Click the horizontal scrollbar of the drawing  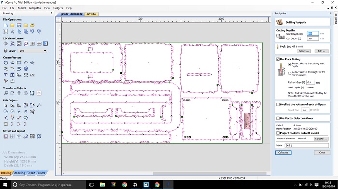210,173
